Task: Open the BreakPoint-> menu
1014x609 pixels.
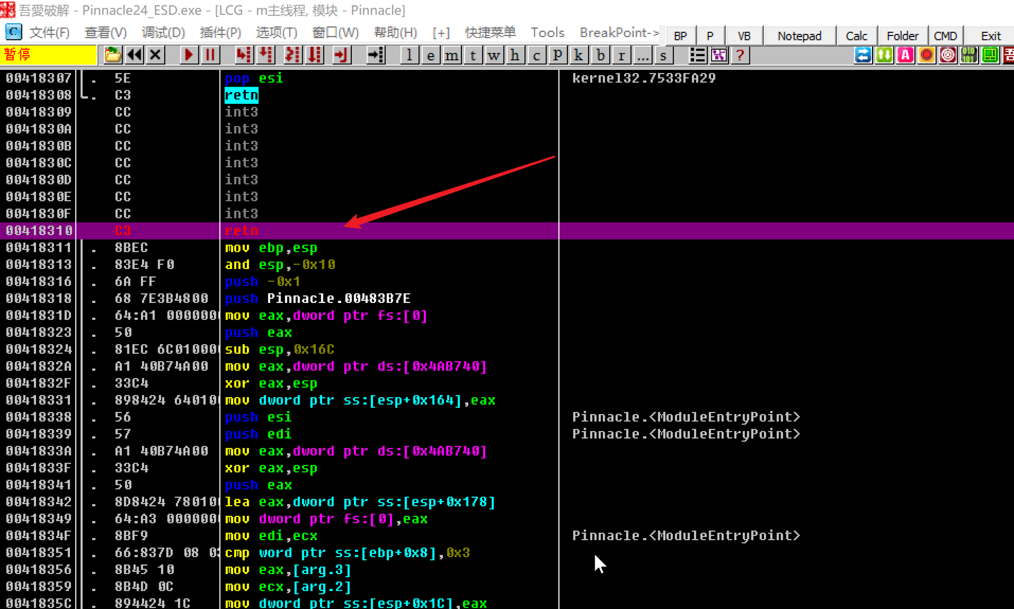Action: (x=620, y=33)
